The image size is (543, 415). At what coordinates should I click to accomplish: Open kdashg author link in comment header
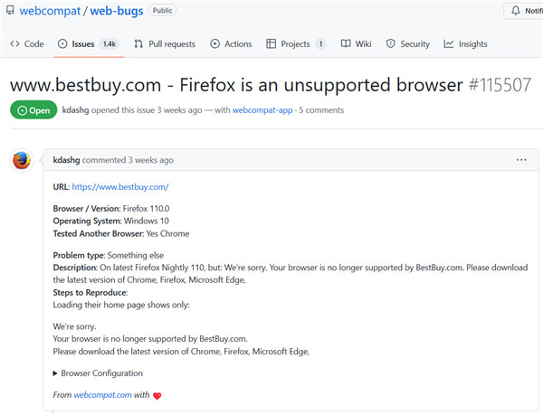pyautogui.click(x=66, y=160)
